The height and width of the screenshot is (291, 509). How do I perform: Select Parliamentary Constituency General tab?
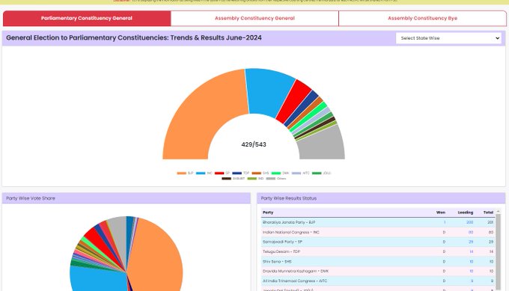(87, 19)
